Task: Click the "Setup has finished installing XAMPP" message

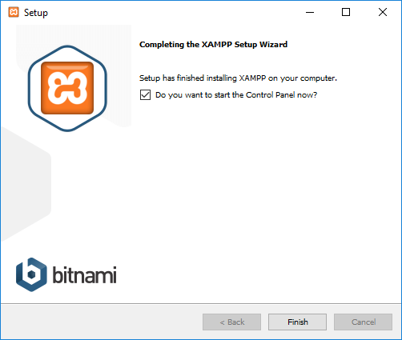Action: click(x=238, y=78)
